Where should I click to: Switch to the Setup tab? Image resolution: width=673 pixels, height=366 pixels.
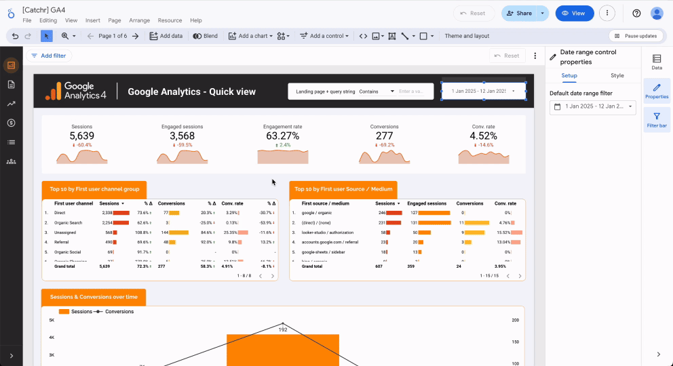(569, 75)
